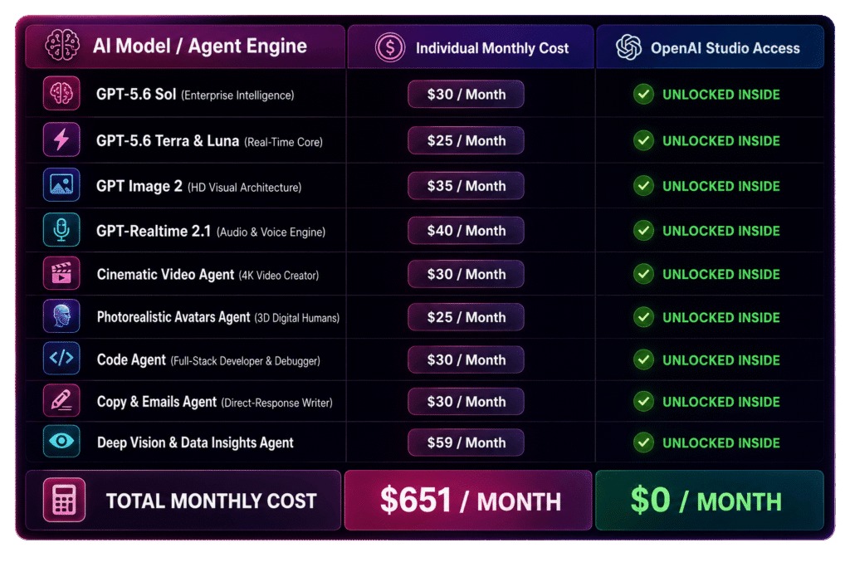Click the head icon for Photorealistic Avatars Agent
The image size is (850, 567).
61,316
